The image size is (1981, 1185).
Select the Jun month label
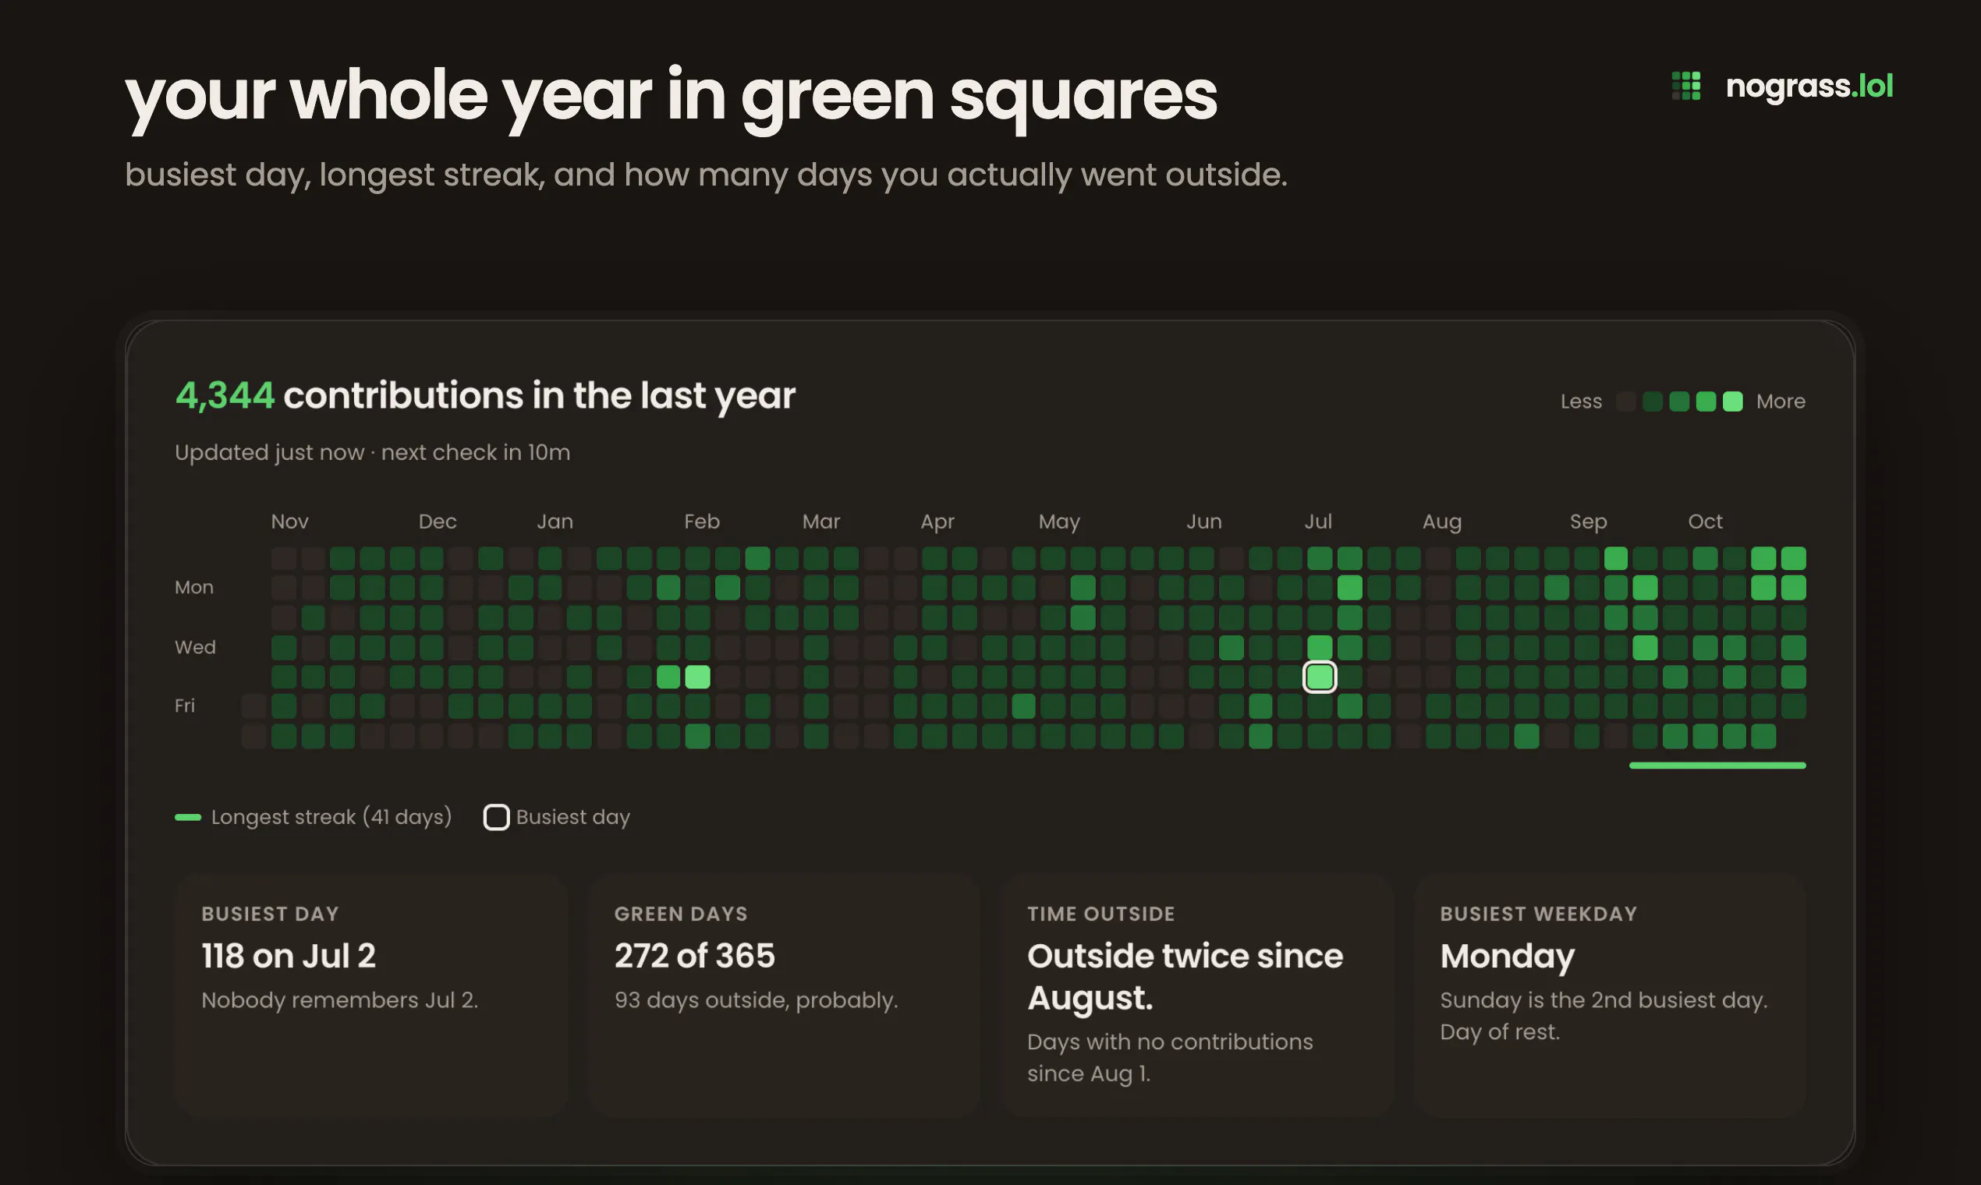tap(1203, 522)
